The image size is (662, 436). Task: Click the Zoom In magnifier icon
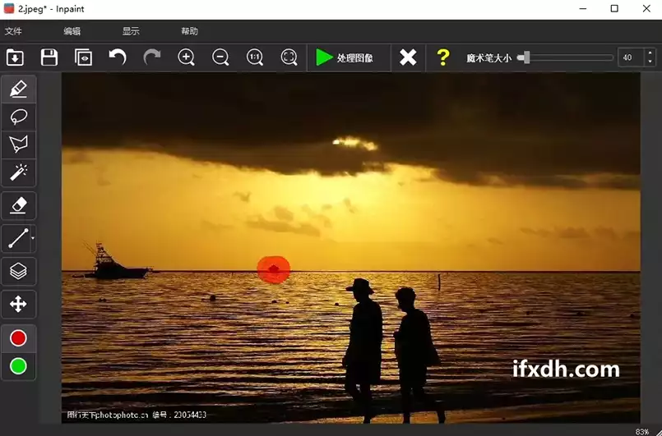[x=187, y=57]
